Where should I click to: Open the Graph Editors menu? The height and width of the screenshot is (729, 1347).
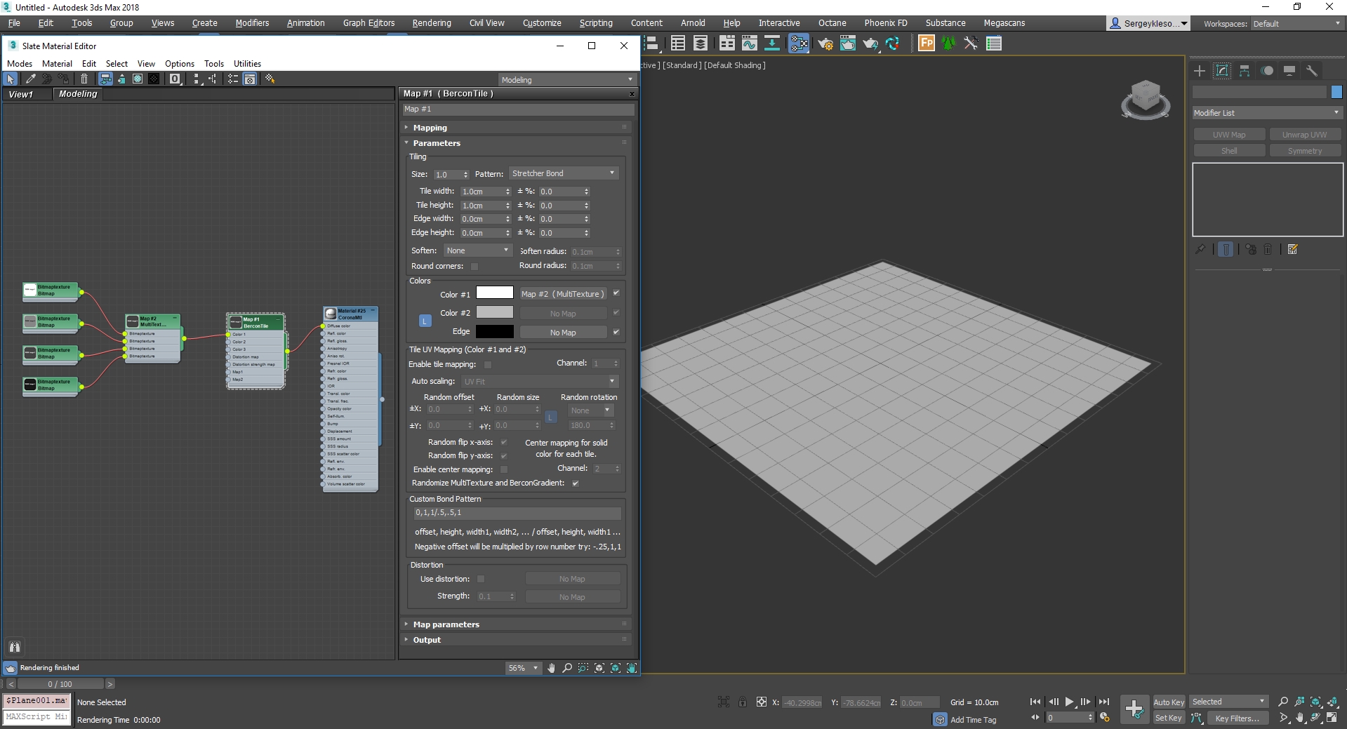369,23
